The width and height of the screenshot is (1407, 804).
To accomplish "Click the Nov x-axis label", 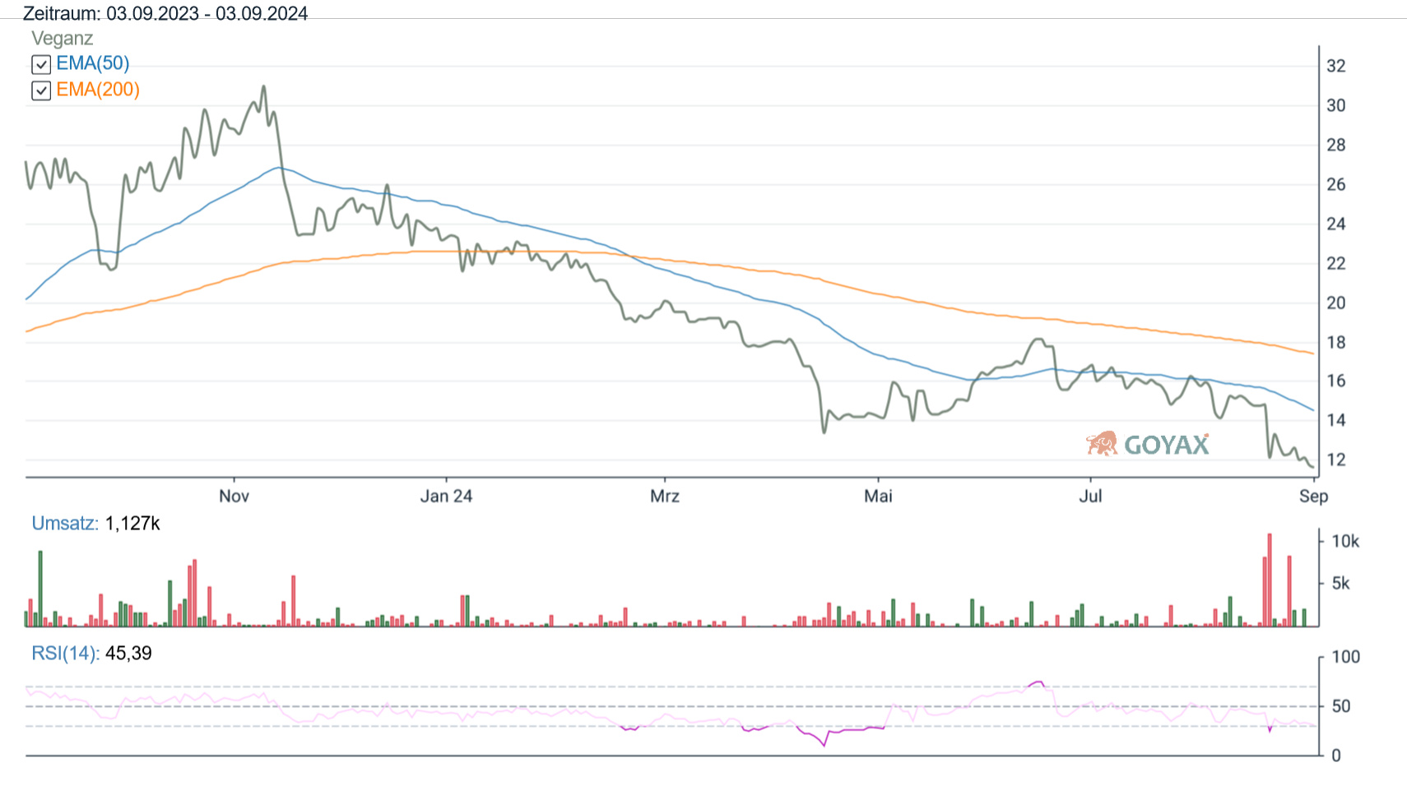I will point(234,496).
